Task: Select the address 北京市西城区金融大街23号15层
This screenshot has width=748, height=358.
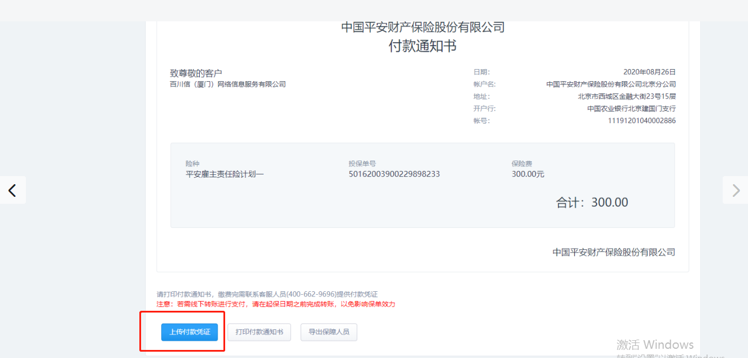Action: coord(627,96)
